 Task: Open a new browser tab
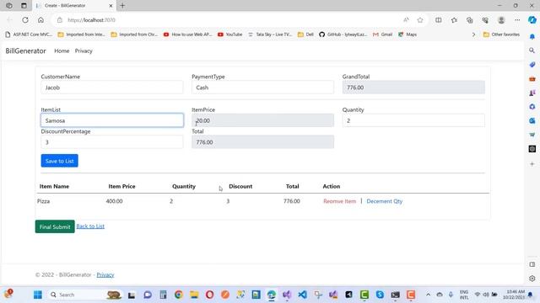pos(122,6)
